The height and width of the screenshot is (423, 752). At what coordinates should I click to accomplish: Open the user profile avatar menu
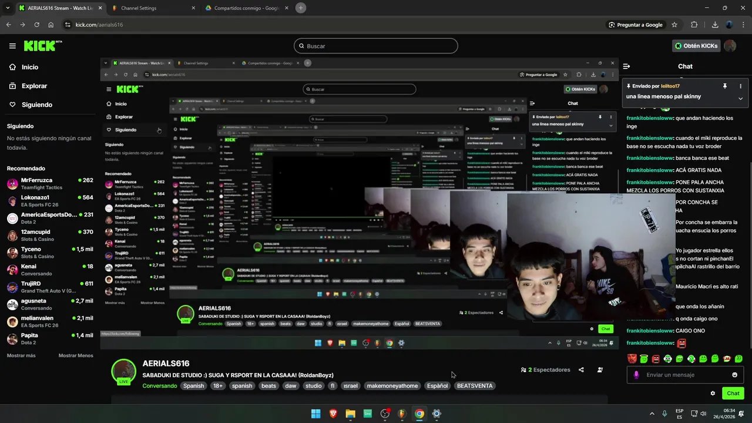[x=730, y=46]
